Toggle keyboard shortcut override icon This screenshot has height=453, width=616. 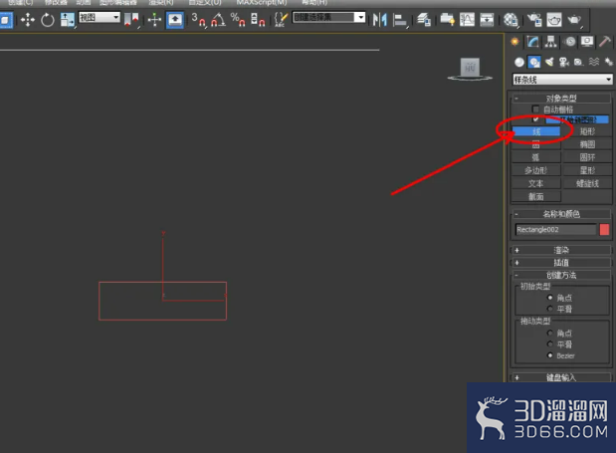[x=175, y=20]
